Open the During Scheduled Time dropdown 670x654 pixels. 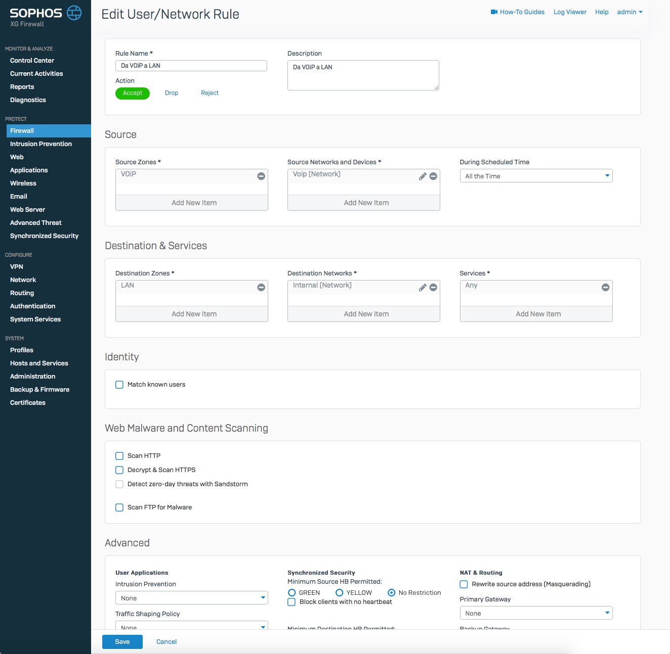(536, 176)
